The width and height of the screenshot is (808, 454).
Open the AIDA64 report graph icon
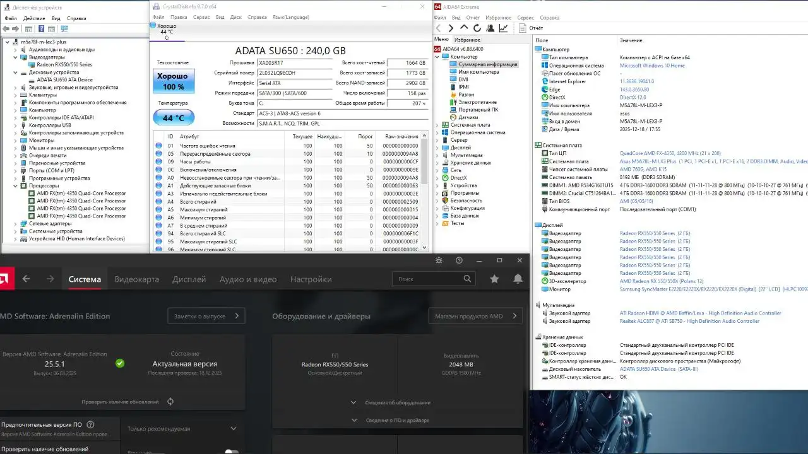click(x=503, y=28)
